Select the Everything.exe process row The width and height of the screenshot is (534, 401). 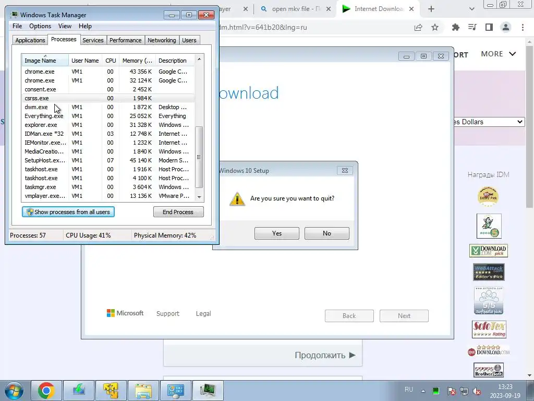108,116
